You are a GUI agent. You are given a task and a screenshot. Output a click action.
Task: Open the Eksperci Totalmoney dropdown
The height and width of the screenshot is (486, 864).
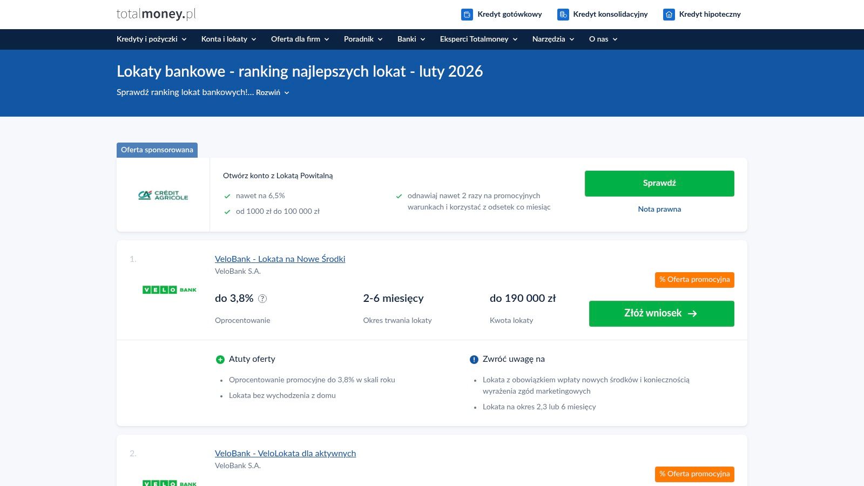[479, 39]
